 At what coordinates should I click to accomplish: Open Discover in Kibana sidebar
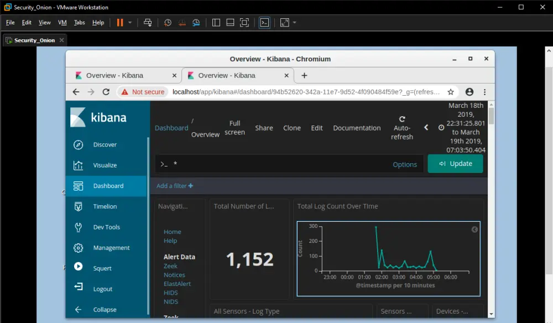point(106,144)
